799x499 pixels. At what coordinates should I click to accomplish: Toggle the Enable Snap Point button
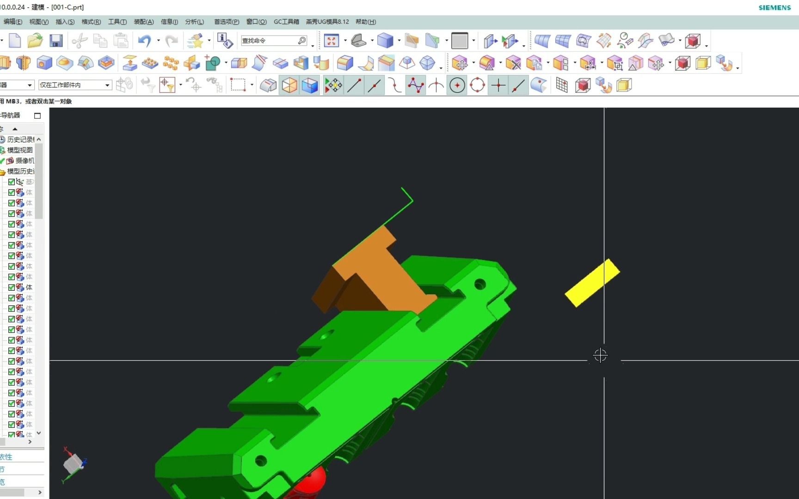333,85
